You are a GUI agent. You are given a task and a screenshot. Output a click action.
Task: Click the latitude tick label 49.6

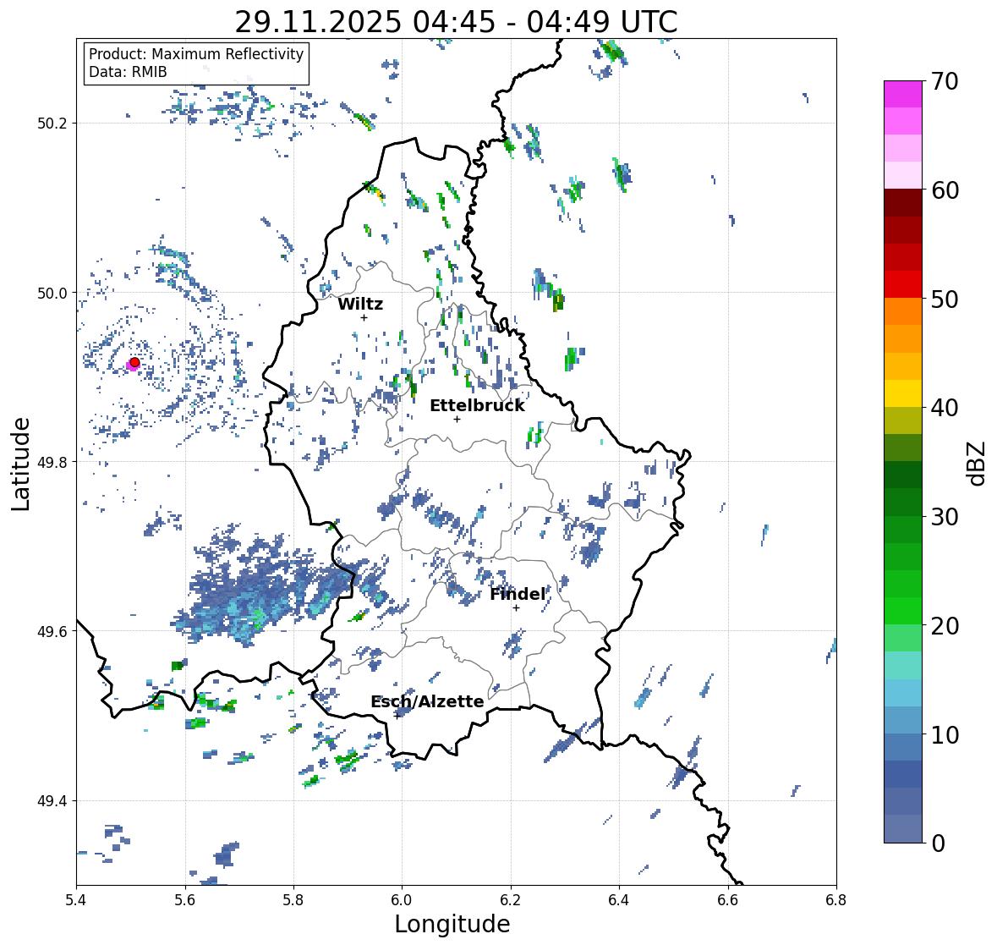[52, 631]
